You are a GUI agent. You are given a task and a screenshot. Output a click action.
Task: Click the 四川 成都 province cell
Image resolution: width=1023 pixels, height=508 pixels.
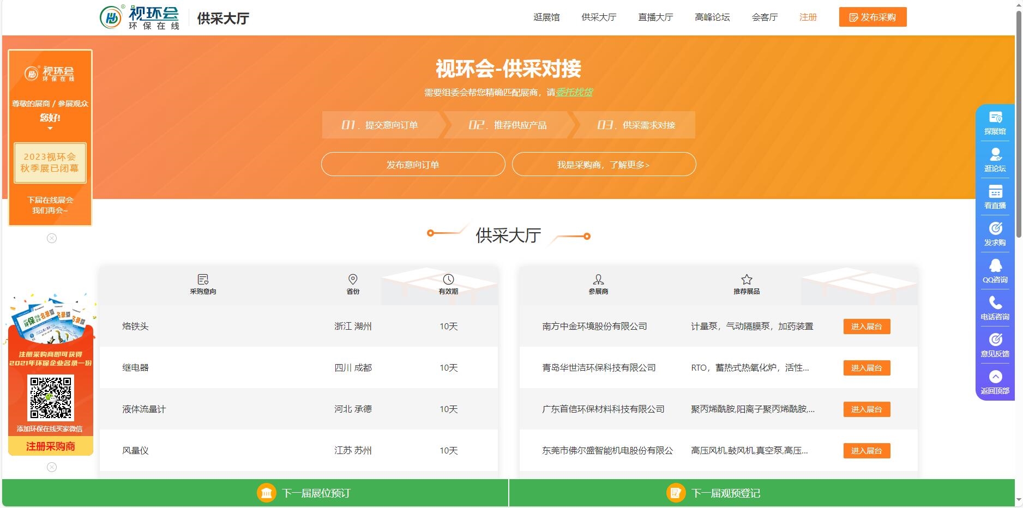tap(353, 368)
